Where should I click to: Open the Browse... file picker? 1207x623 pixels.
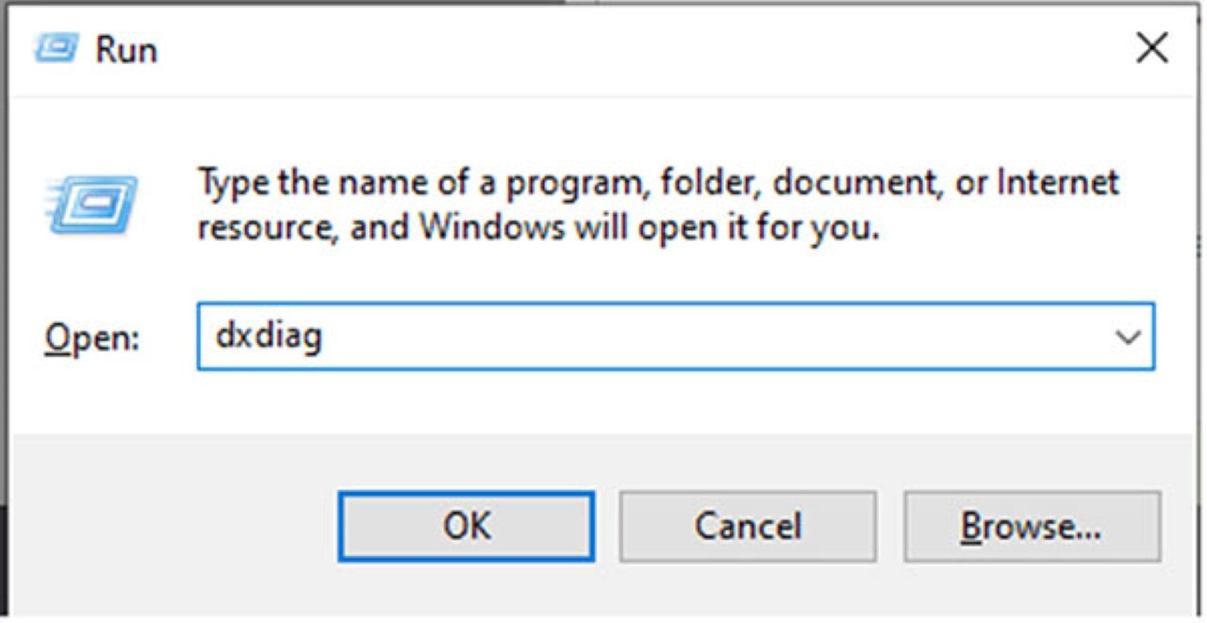click(1031, 526)
